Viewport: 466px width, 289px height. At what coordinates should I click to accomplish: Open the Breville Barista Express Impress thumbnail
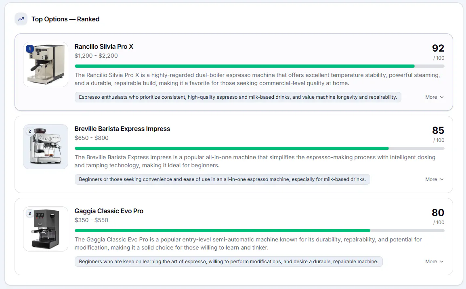46,147
